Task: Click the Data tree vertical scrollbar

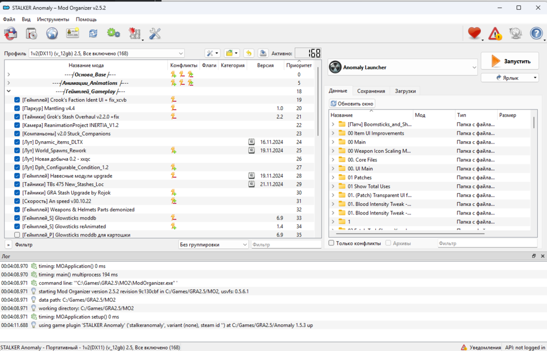Action: tap(534, 123)
